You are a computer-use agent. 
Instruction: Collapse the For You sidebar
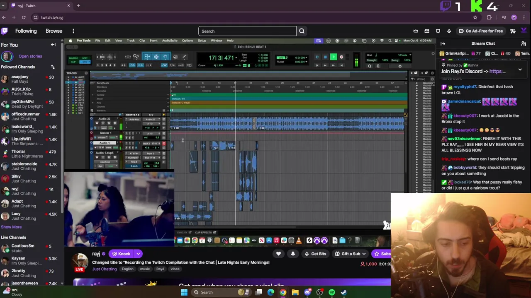click(53, 45)
